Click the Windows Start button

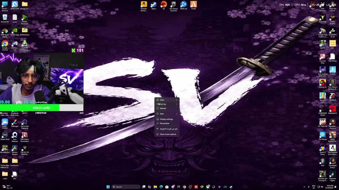[x=108, y=187]
